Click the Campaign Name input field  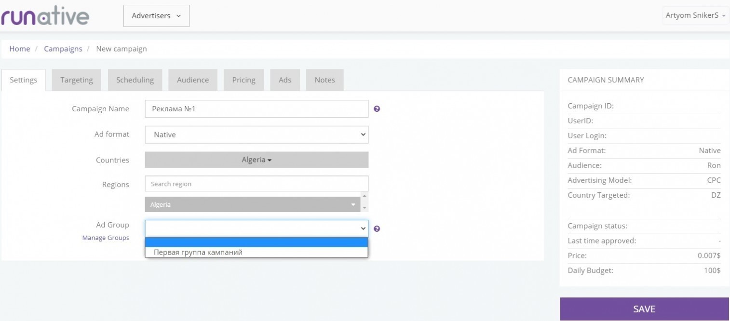pyautogui.click(x=257, y=109)
